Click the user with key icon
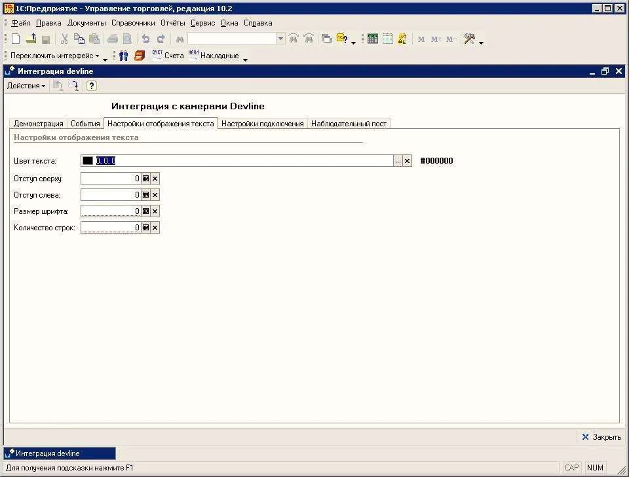Screen dimensions: 629x477 click(402, 39)
